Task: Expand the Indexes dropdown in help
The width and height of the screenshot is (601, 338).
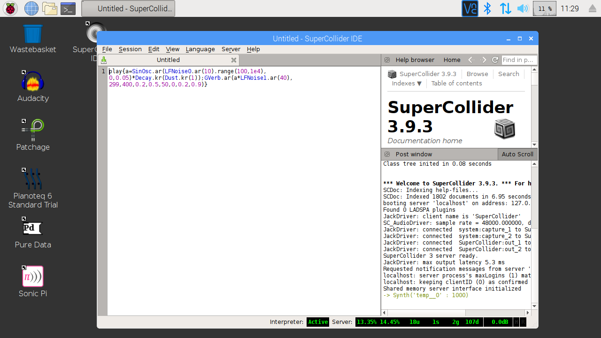Action: pyautogui.click(x=407, y=84)
